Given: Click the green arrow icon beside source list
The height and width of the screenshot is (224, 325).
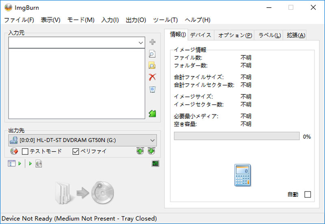Looking at the screenshot, I should (x=152, y=113).
